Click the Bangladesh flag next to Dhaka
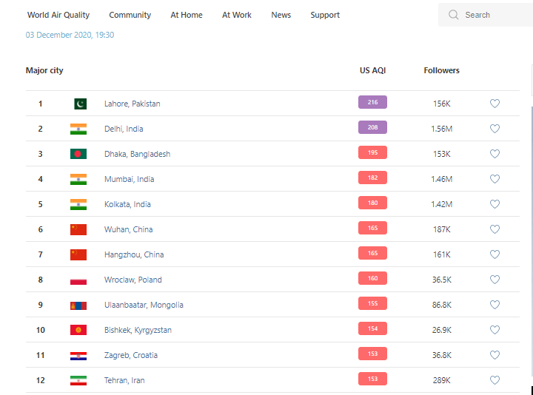533x395 pixels. 78,154
